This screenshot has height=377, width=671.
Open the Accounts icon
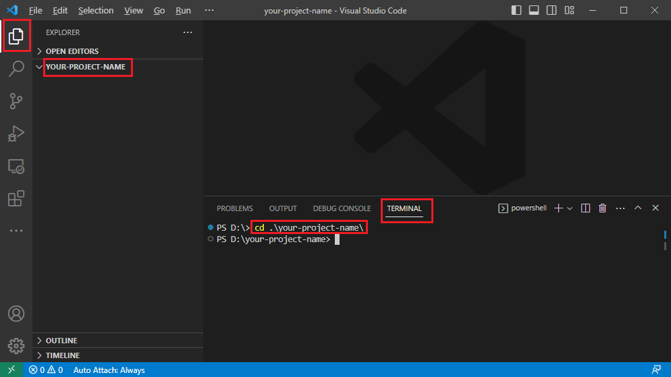coord(16,314)
